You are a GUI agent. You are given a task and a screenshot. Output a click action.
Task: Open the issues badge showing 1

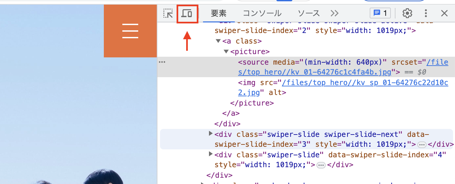380,13
